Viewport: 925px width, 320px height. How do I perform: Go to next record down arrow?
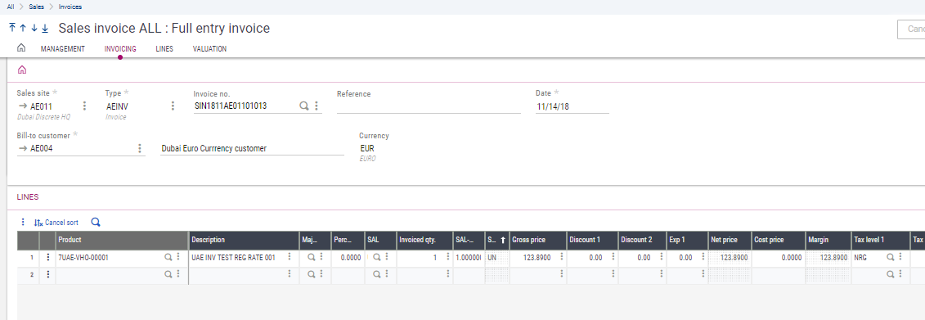(x=34, y=28)
